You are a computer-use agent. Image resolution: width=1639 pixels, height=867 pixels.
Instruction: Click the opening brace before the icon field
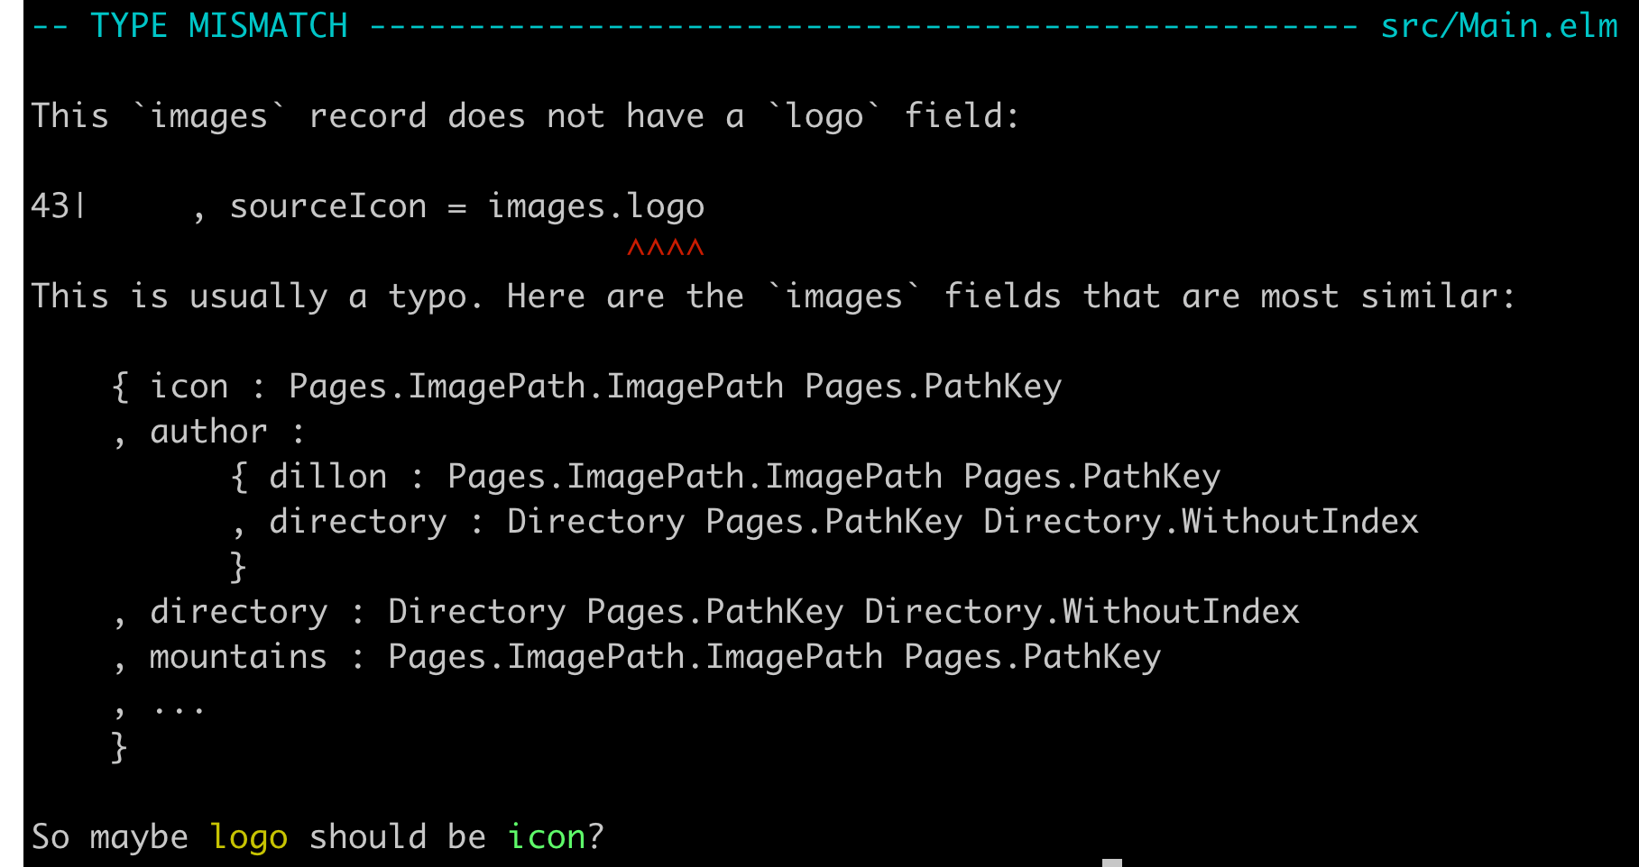[x=119, y=387]
